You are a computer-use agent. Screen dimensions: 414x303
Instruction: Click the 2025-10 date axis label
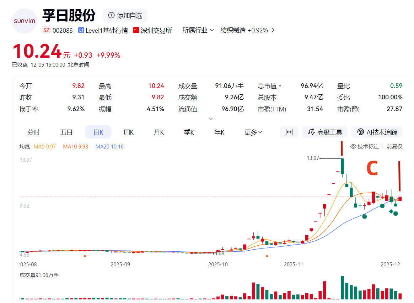pos(218,264)
